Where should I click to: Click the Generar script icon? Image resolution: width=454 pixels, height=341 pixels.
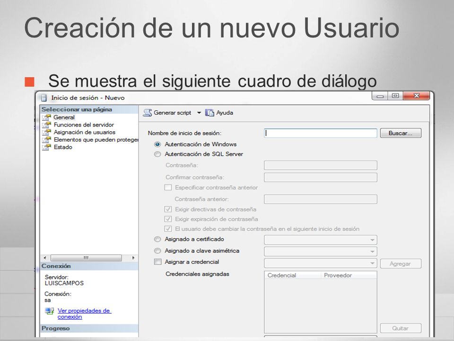(148, 113)
